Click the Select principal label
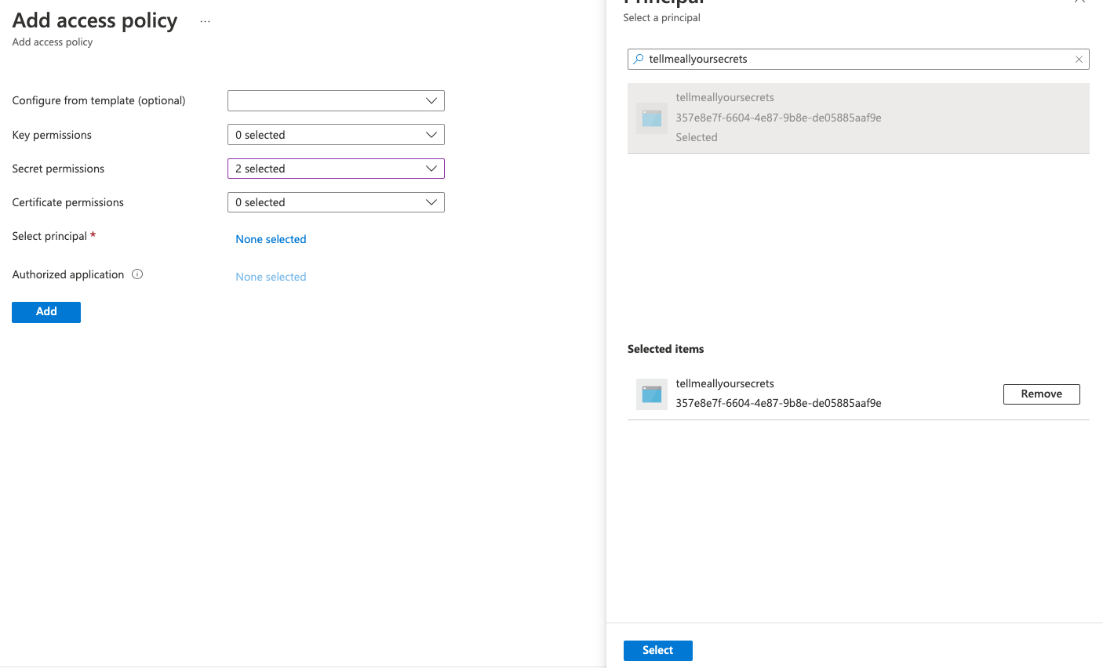Screen dimensions: 1103x668 [49, 236]
